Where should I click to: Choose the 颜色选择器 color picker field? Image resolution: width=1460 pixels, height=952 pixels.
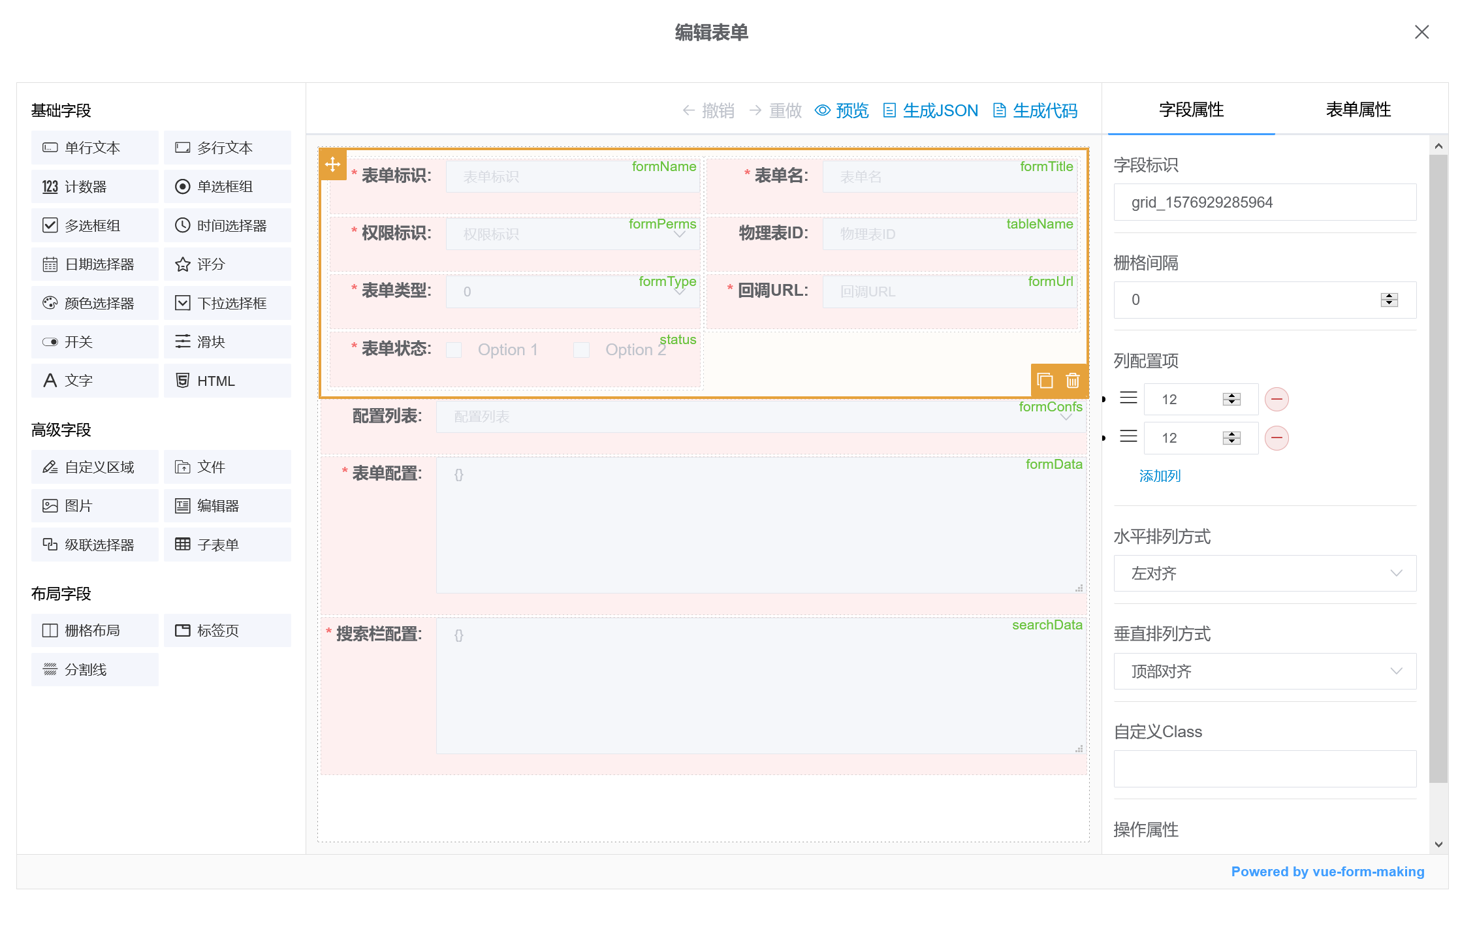[x=95, y=303]
